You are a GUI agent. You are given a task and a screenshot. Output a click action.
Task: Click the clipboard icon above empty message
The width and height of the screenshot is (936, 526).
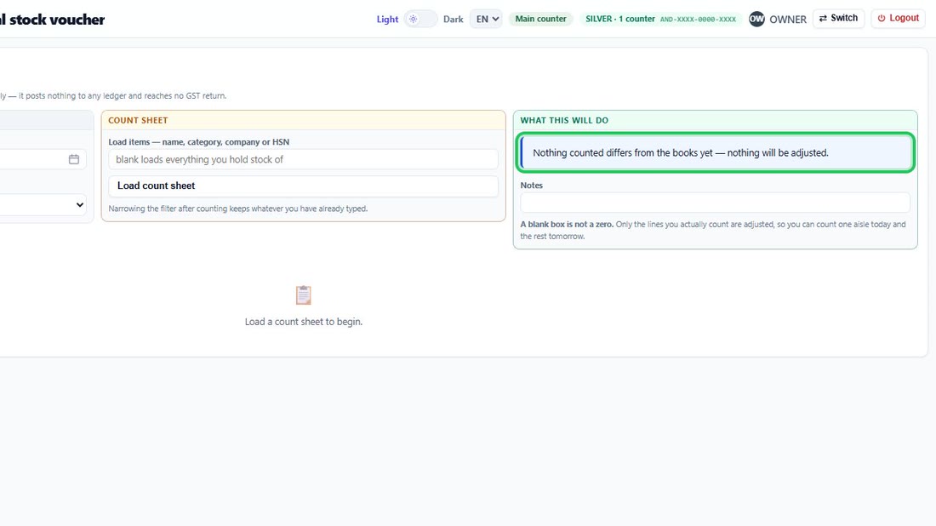(303, 295)
